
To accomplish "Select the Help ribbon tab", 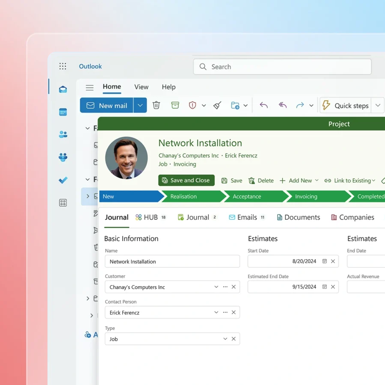I will point(169,87).
